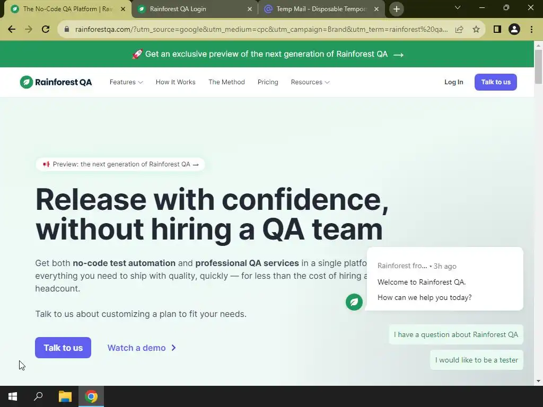543x407 pixels.
Task: Choose 'I have a question about Rainforest QA'
Action: point(456,334)
